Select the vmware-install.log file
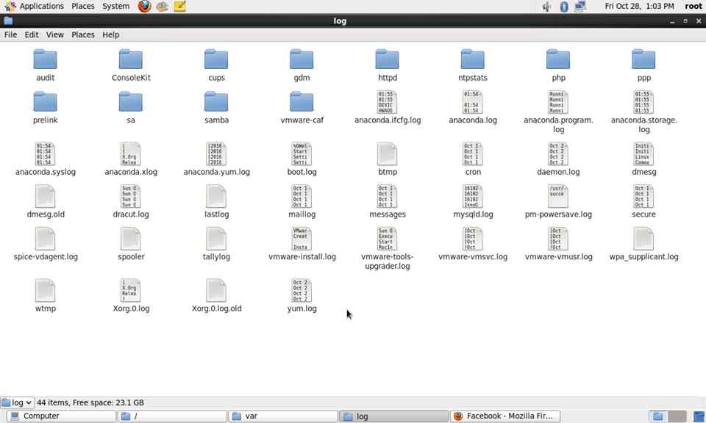The height and width of the screenshot is (423, 706). click(302, 239)
